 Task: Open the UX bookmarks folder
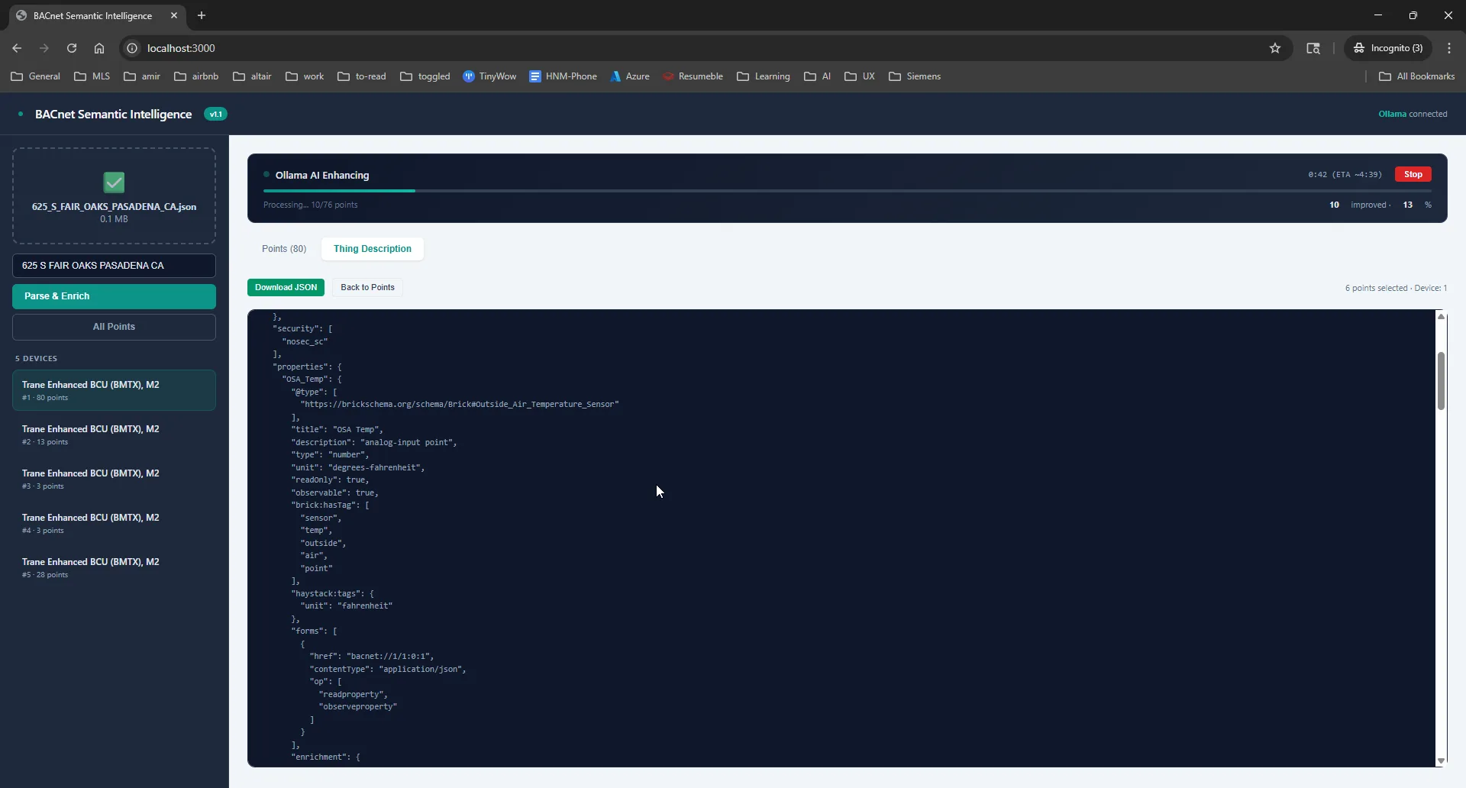pyautogui.click(x=860, y=76)
